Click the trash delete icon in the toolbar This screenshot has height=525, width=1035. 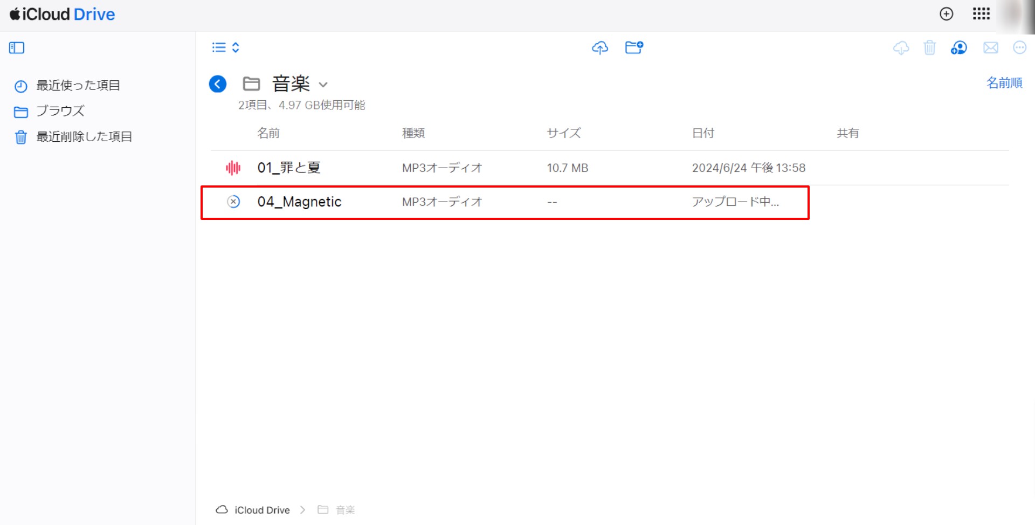929,48
